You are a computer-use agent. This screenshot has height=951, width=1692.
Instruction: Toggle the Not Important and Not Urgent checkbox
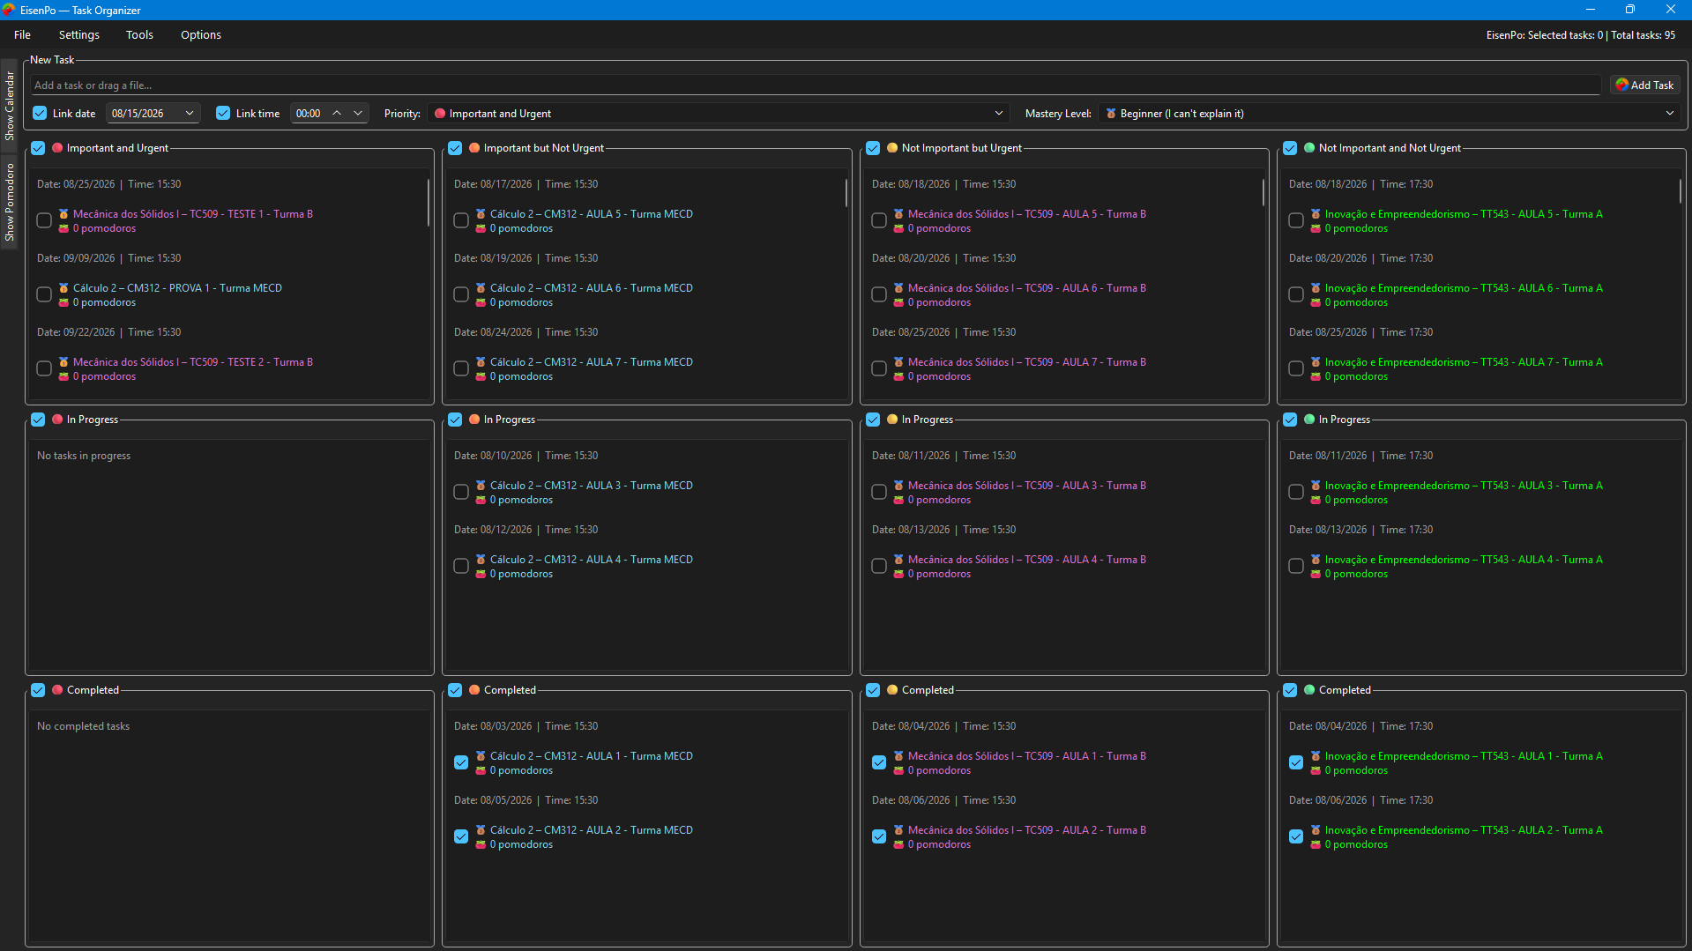(x=1290, y=148)
